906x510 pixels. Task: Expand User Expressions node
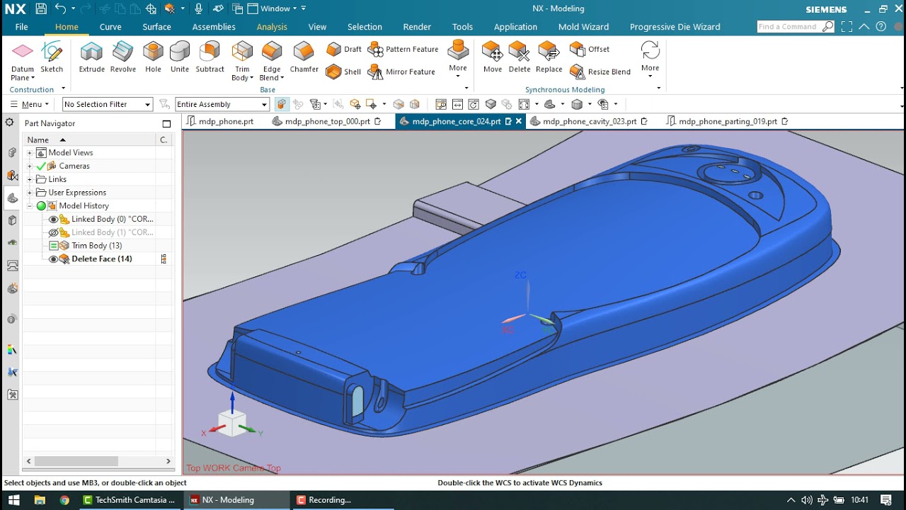point(30,193)
